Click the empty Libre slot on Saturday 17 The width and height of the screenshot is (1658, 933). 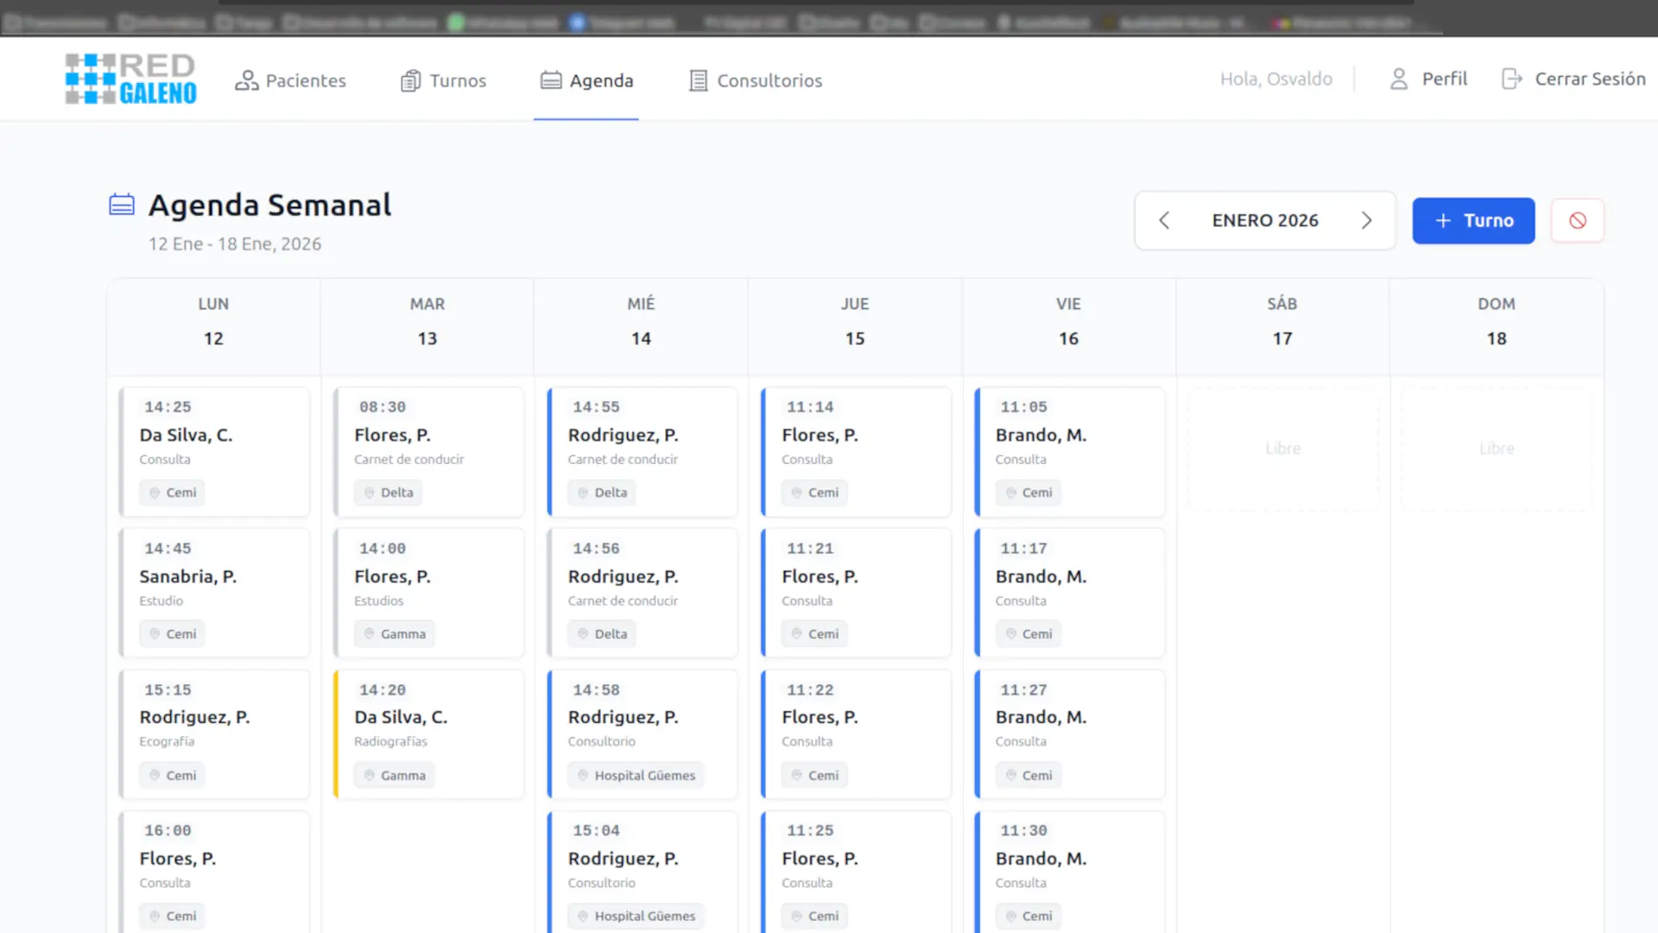[1282, 448]
